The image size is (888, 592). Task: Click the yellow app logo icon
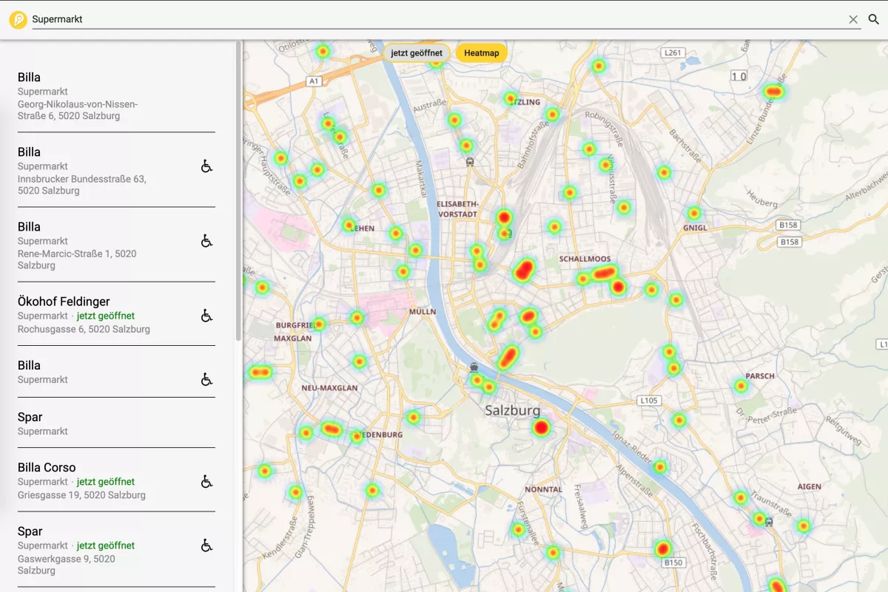click(x=18, y=20)
